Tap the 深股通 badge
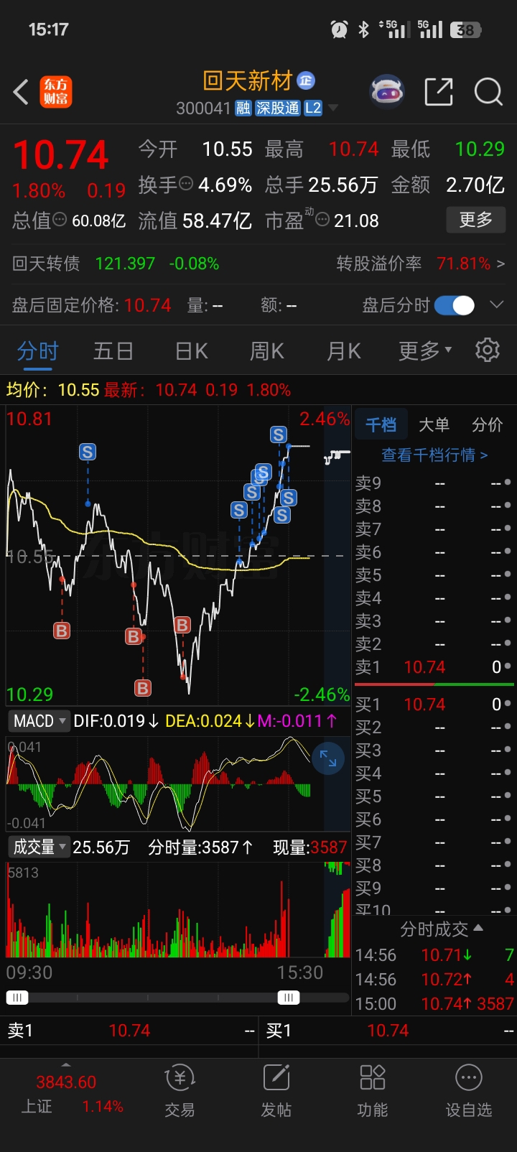 277,108
